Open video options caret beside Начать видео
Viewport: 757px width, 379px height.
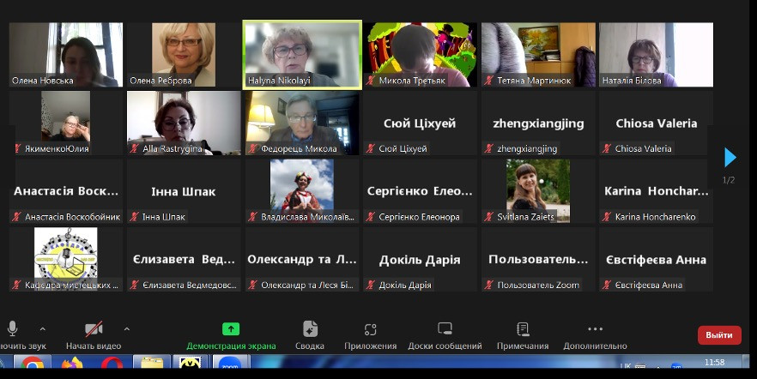(x=126, y=329)
